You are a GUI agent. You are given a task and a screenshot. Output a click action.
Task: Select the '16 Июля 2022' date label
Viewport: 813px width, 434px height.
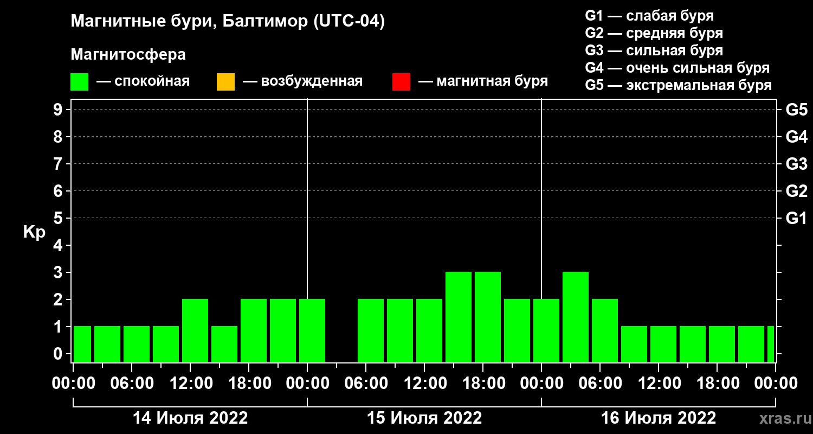pyautogui.click(x=659, y=418)
